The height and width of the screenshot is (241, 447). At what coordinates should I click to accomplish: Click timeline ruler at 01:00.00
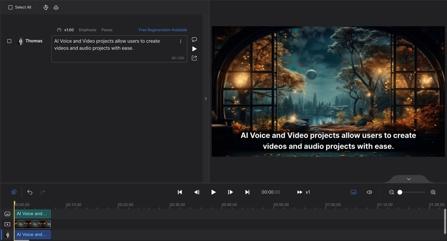(x=333, y=205)
